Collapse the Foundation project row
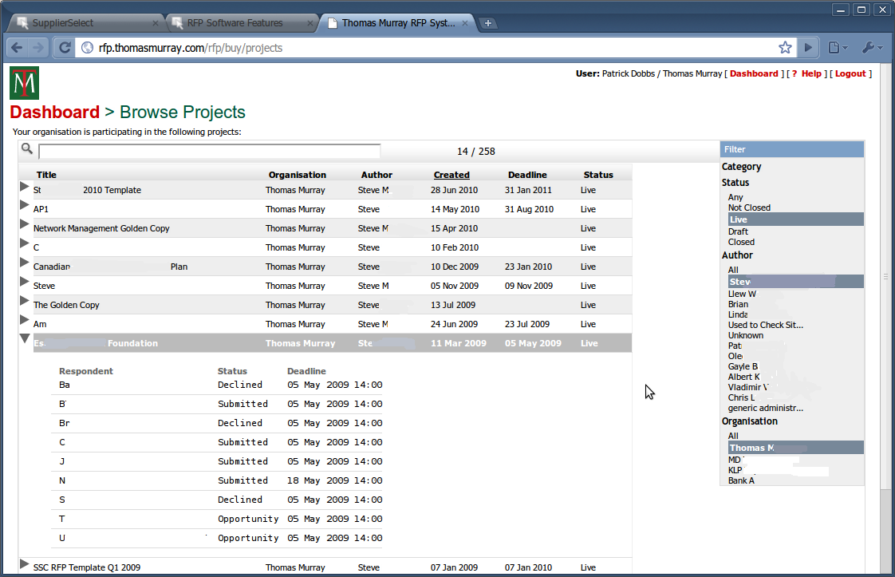 [x=25, y=338]
